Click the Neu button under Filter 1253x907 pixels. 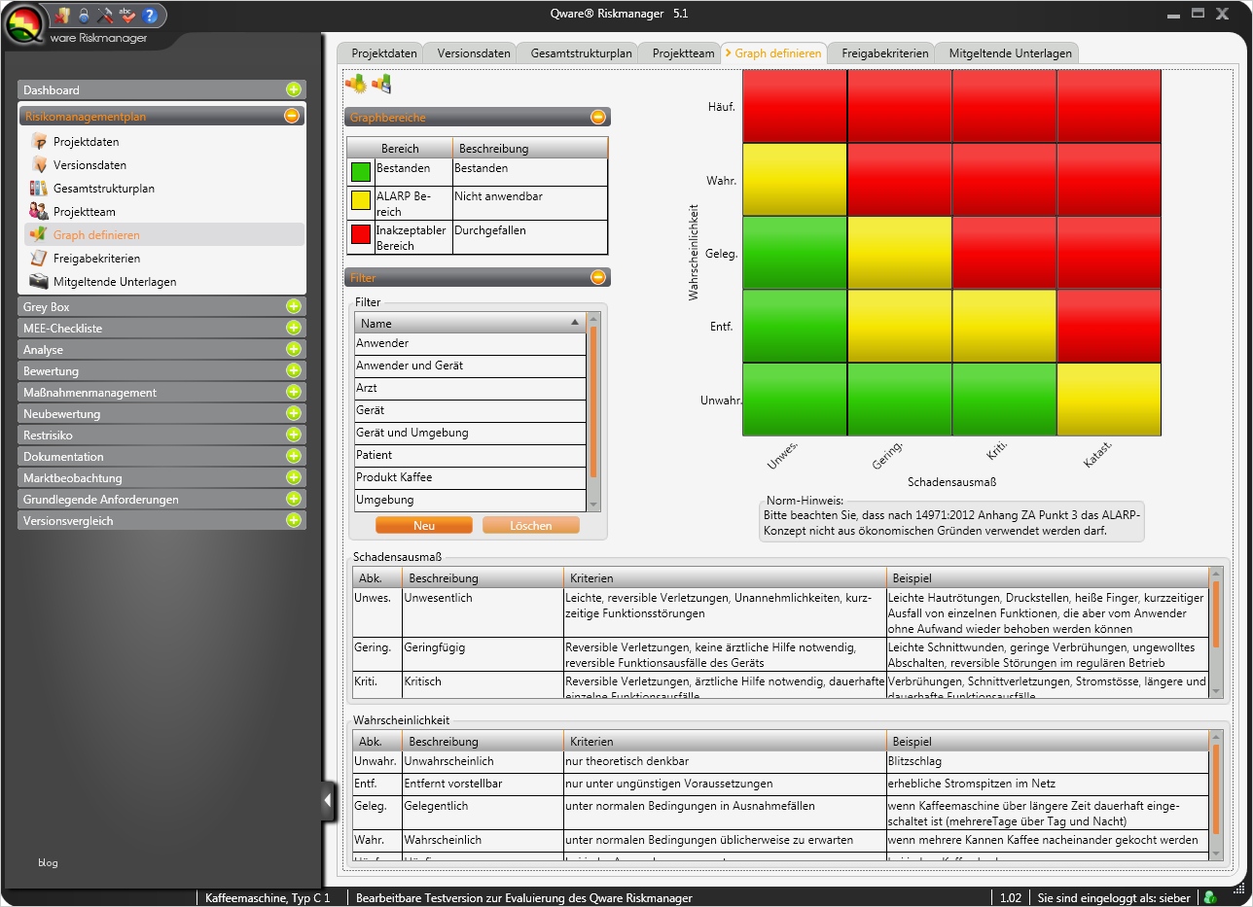click(424, 525)
